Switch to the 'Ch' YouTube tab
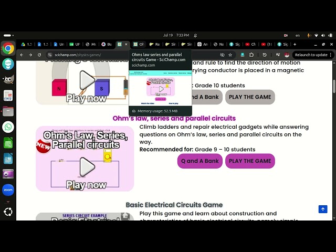The height and width of the screenshot is (252, 336). 251,44
